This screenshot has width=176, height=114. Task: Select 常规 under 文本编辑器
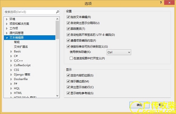coord(17,42)
